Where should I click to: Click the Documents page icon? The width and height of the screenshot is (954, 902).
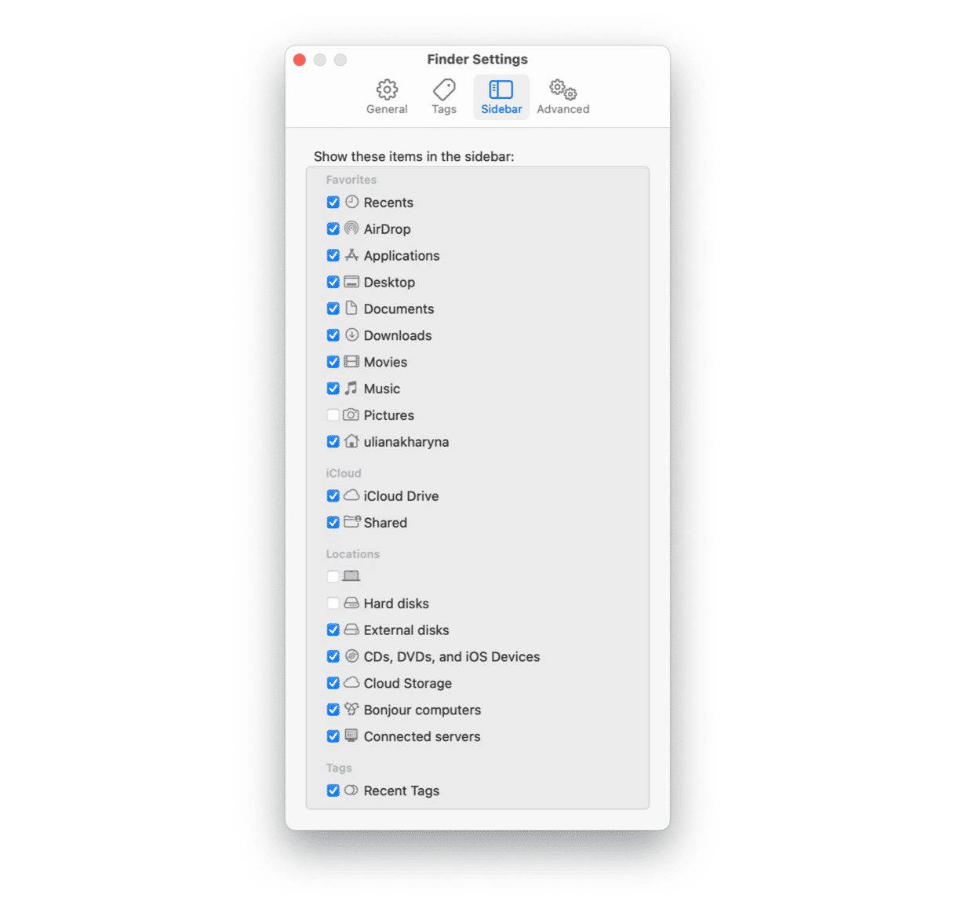click(x=351, y=308)
